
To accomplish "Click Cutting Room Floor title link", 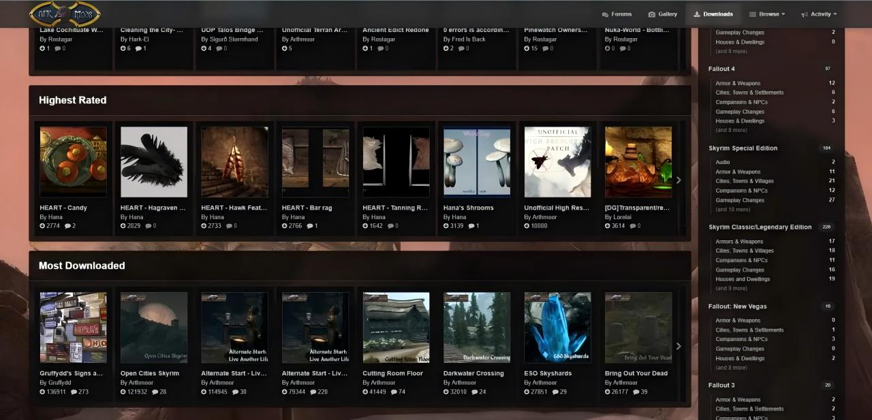I will [393, 373].
